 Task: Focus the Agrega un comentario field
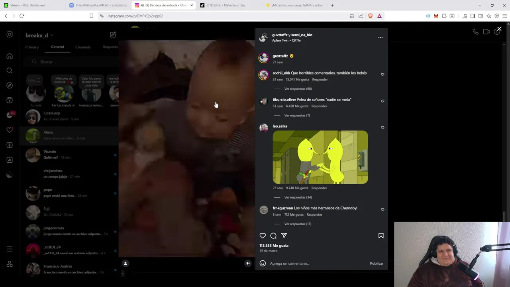pyautogui.click(x=317, y=263)
